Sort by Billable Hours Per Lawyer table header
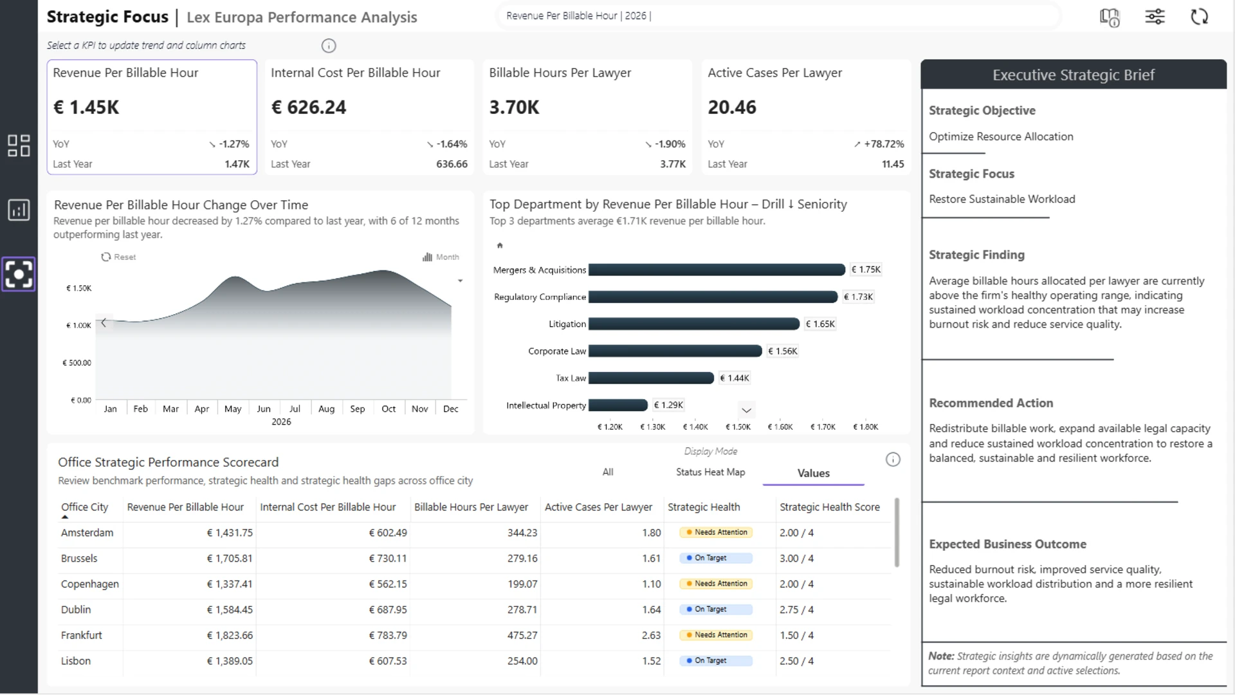Screen dimensions: 1235x695 (471, 507)
